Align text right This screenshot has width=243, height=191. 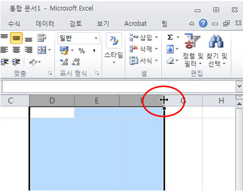pyautogui.click(x=29, y=50)
